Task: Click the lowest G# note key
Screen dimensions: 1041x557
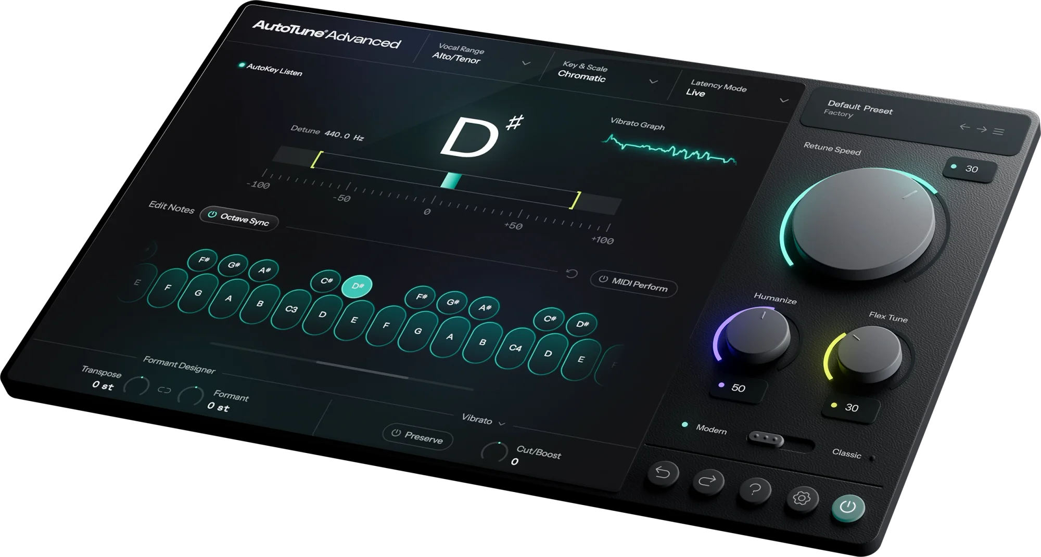Action: pyautogui.click(x=234, y=265)
